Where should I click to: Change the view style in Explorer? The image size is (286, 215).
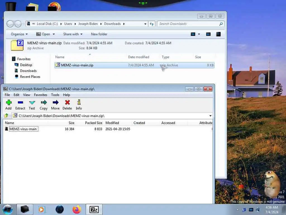pyautogui.click(x=193, y=34)
